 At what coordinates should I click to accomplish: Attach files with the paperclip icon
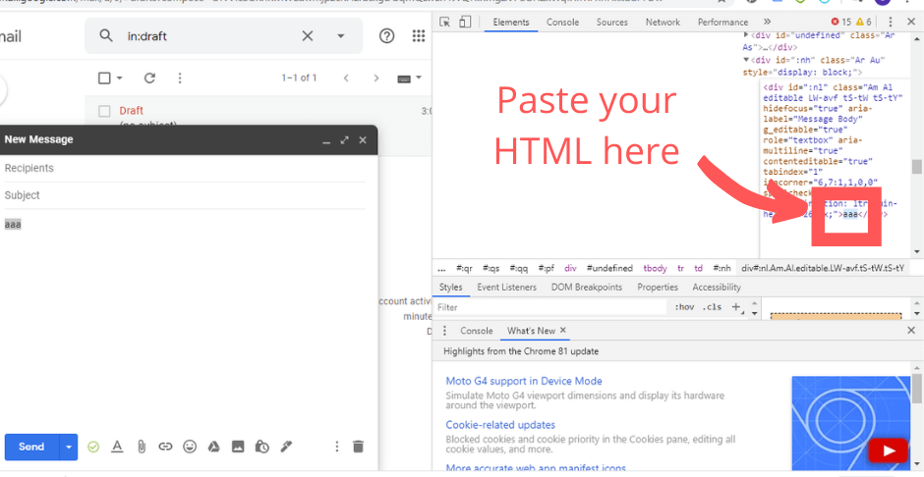(x=142, y=447)
